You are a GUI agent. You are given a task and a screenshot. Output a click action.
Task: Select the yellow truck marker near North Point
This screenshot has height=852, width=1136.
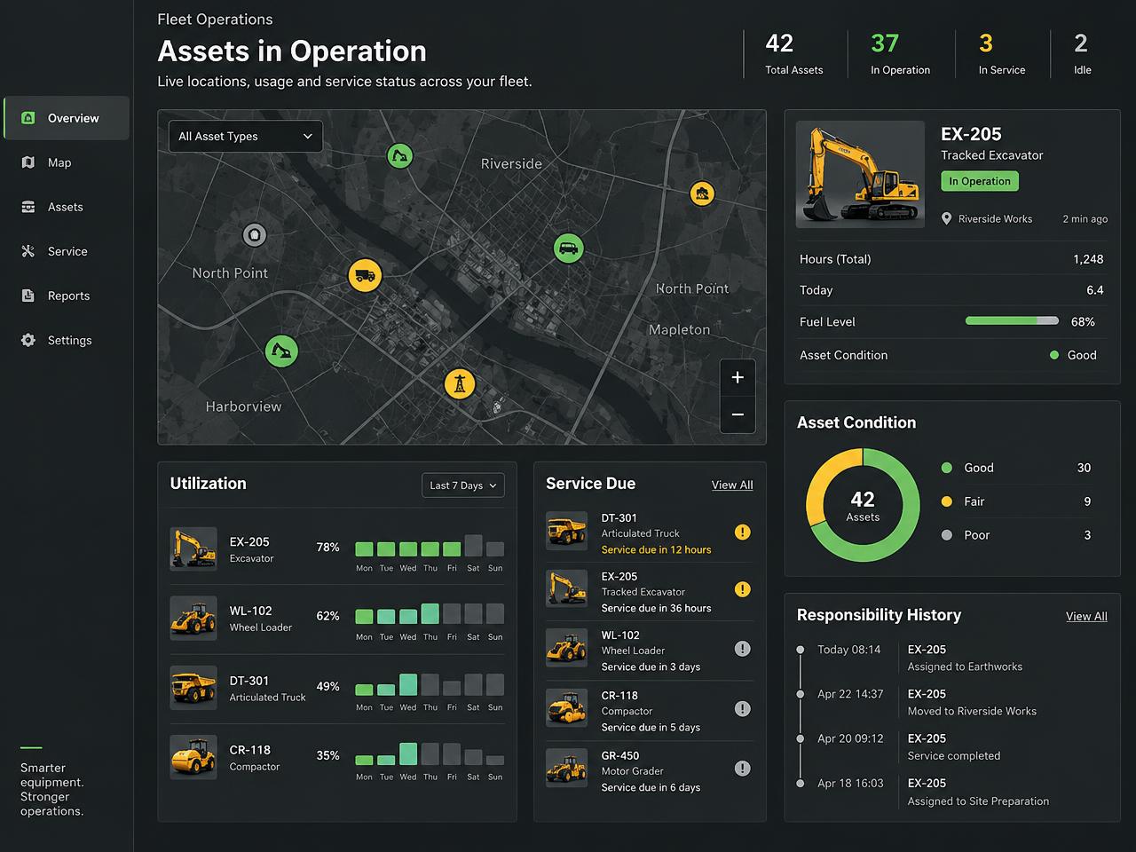coord(365,276)
